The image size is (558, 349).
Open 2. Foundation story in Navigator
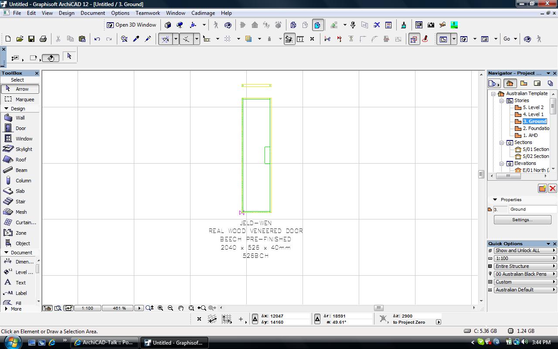coord(536,128)
